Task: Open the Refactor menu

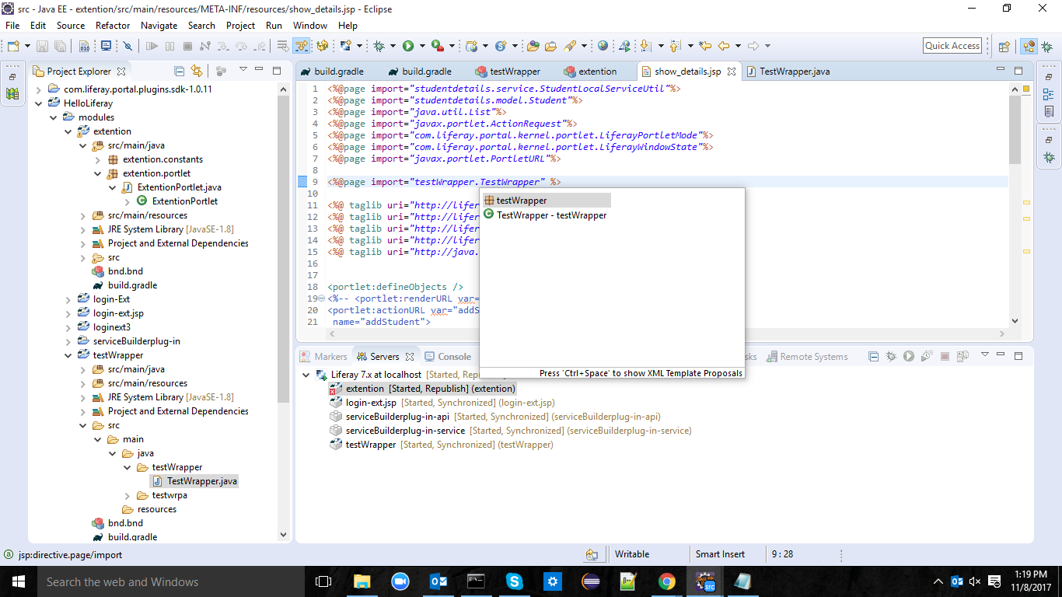Action: point(113,25)
